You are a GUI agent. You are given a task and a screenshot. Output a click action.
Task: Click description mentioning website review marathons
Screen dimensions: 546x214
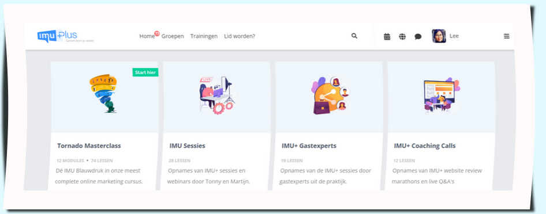point(437,176)
